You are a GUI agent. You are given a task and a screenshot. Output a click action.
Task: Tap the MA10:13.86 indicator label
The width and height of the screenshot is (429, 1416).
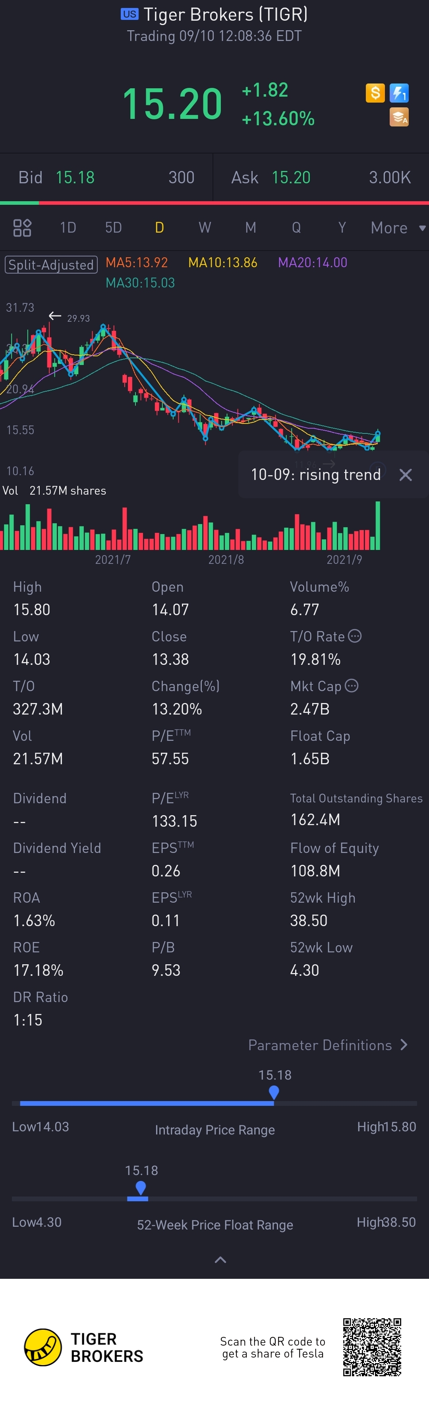[x=222, y=262]
